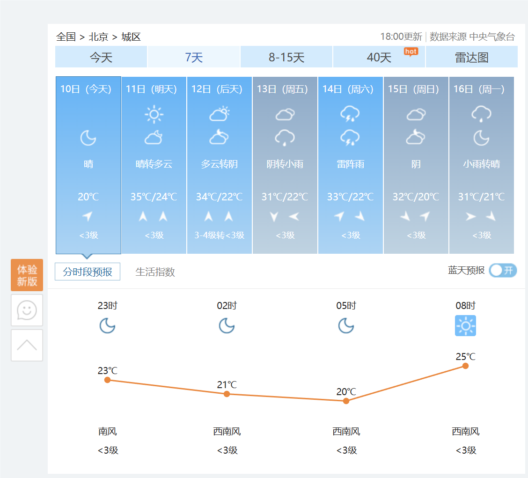Click the 阴转小雨 weather label
Viewport: 528px width, 478px height.
point(285,164)
